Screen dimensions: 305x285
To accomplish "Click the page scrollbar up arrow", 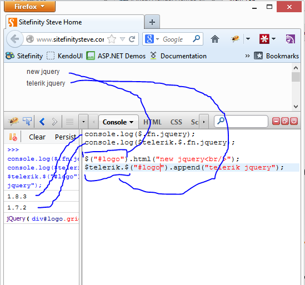I will pos(296,68).
